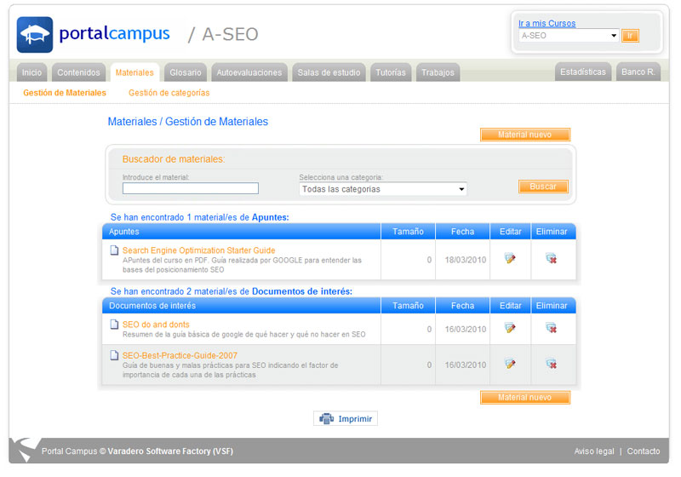Edit the SEO do and donts material
Viewport: 681px width, 477px height.
pos(510,329)
